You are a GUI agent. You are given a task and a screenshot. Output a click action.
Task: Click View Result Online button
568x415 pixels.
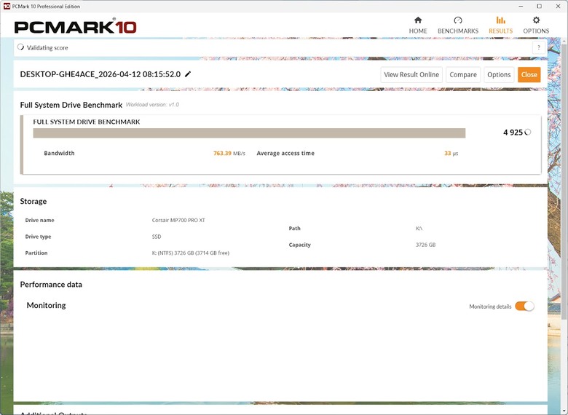click(411, 74)
